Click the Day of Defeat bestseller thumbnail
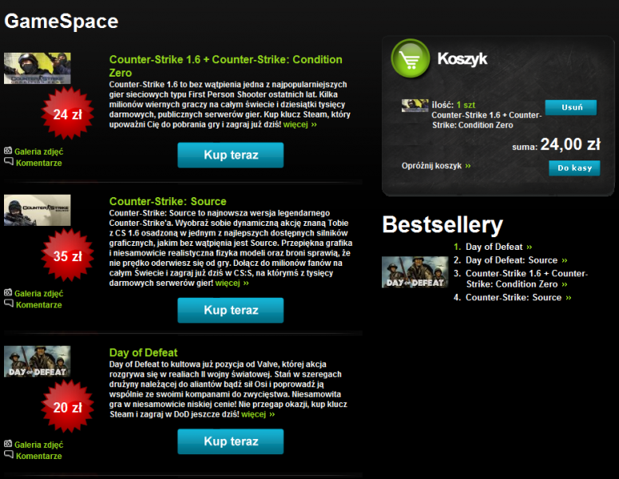The width and height of the screenshot is (619, 479). (415, 272)
